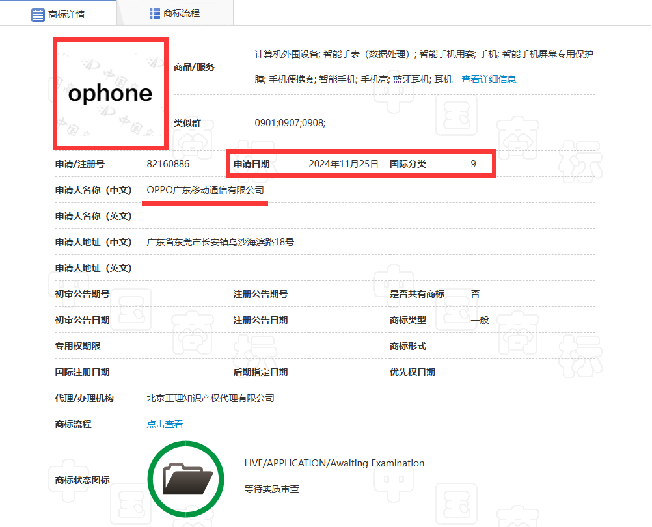Viewport: 652px width, 527px height.
Task: Click the 国际注册日期 label
Action: pyautogui.click(x=83, y=372)
